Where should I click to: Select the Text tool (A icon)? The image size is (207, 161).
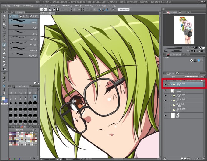coord(4,90)
